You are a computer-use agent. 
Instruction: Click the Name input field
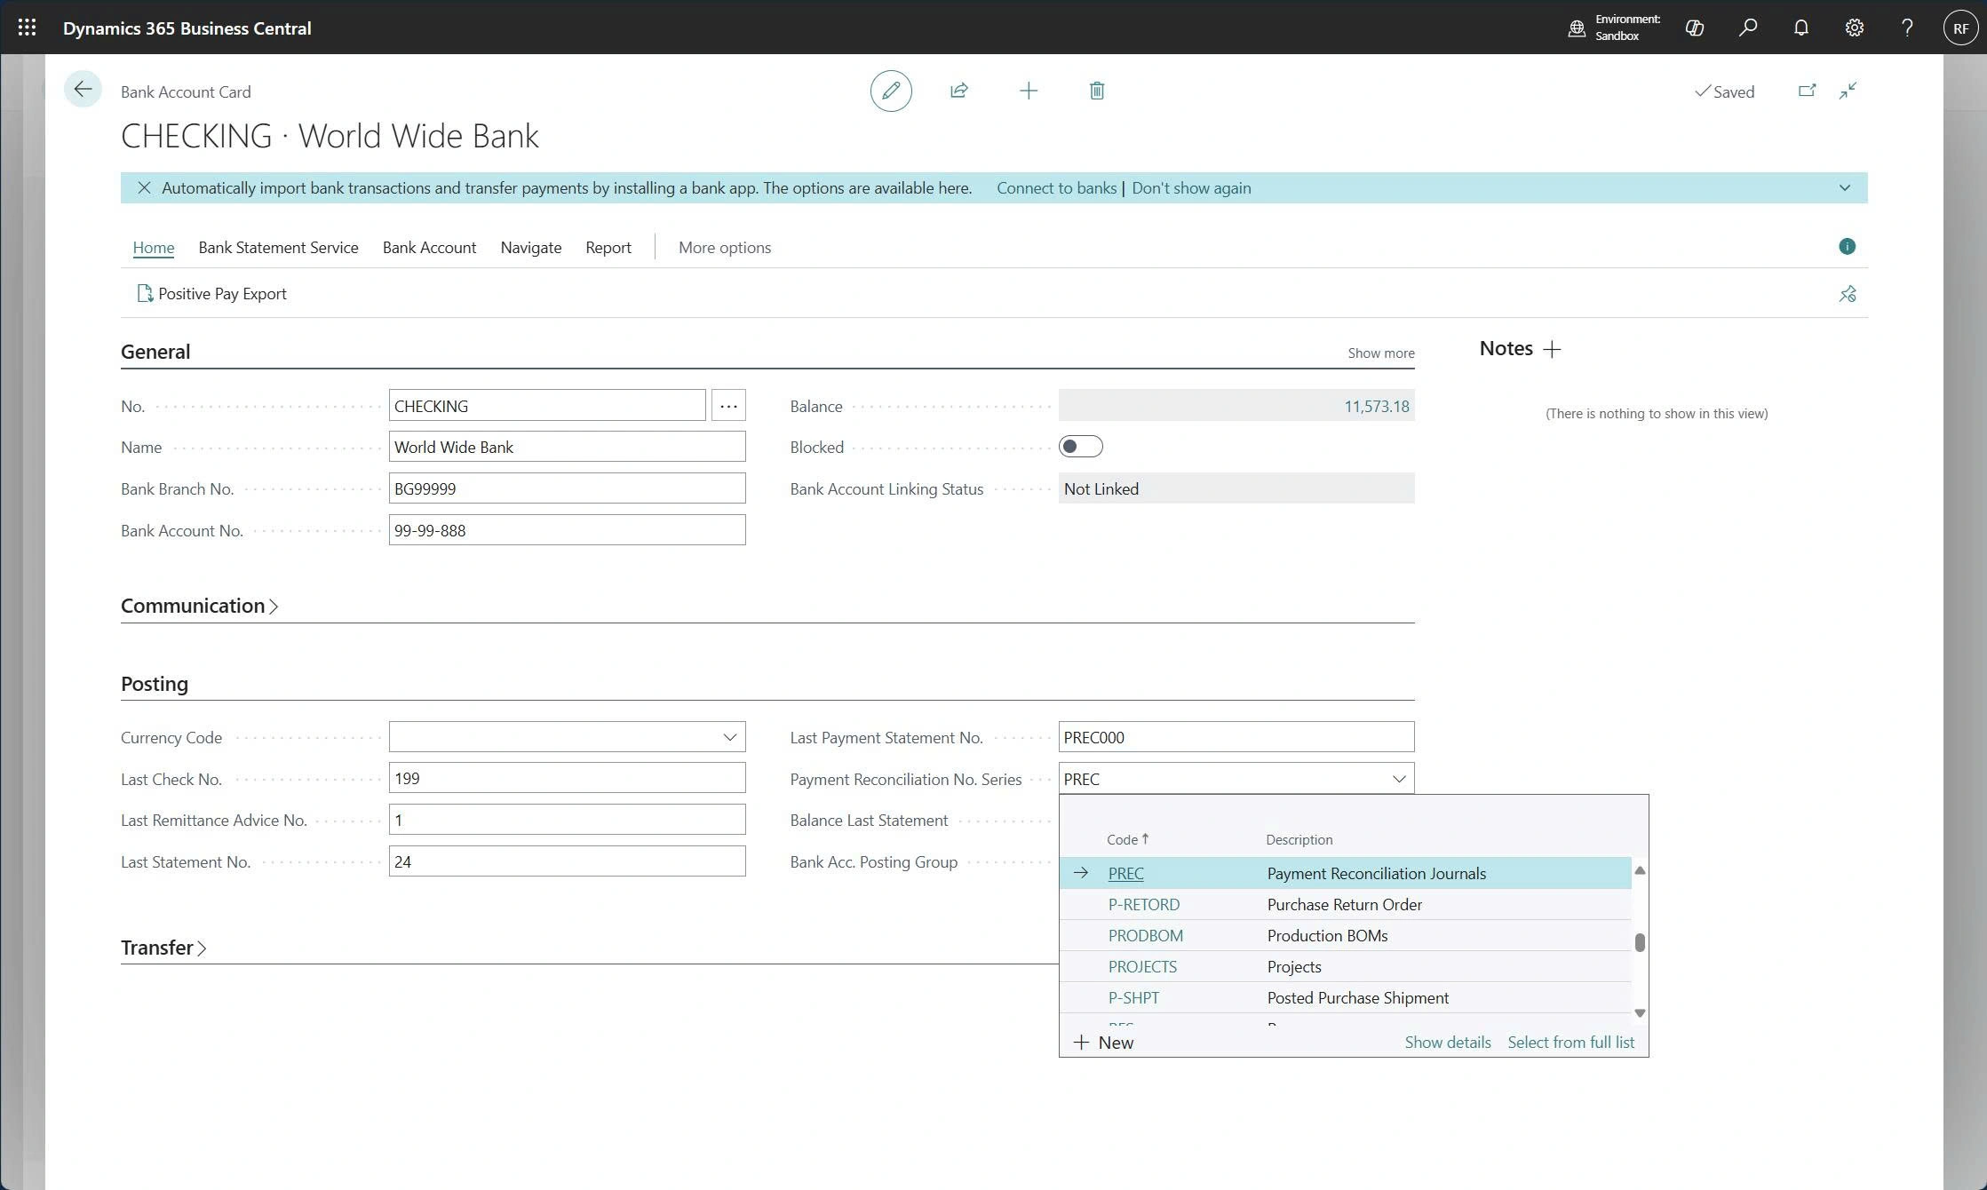coord(567,447)
